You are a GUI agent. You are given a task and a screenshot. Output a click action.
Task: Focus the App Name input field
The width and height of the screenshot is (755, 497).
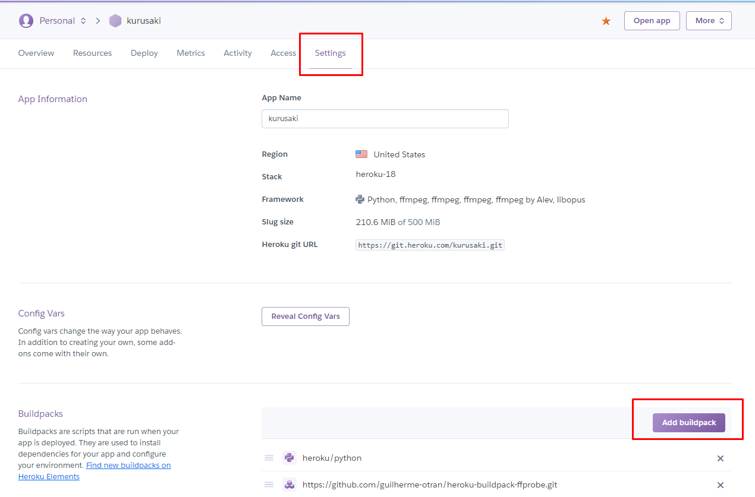coord(385,119)
